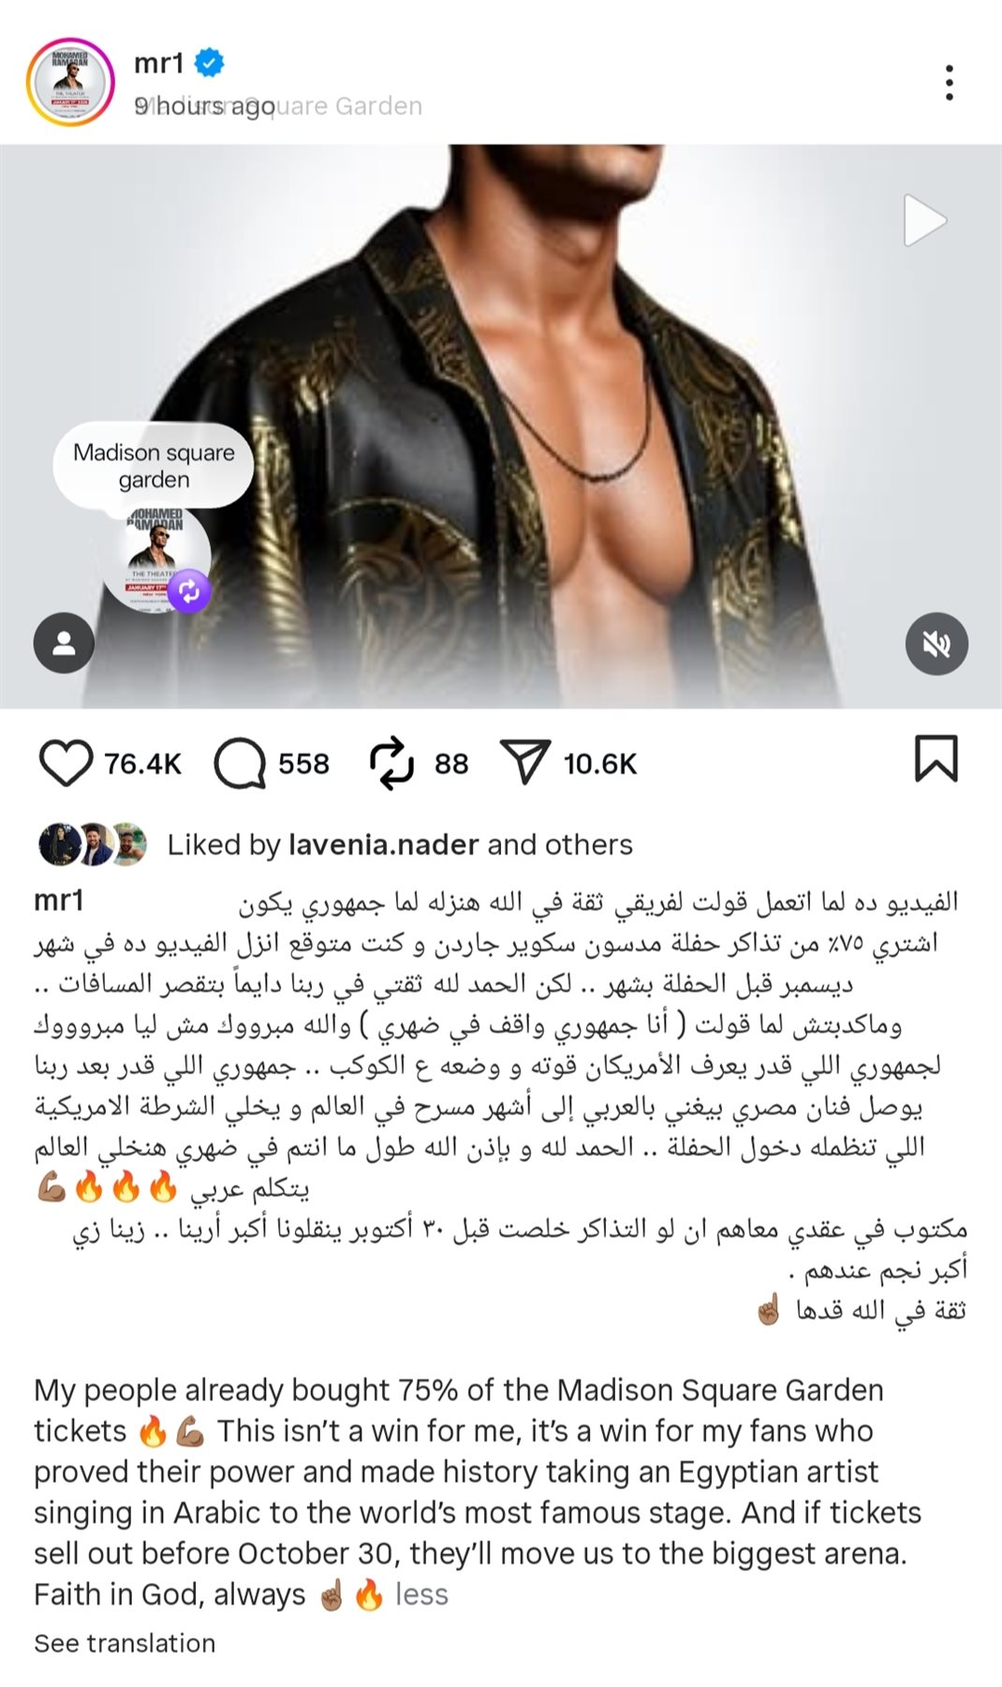
Task: View the 76.4K likes count
Action: (x=142, y=764)
